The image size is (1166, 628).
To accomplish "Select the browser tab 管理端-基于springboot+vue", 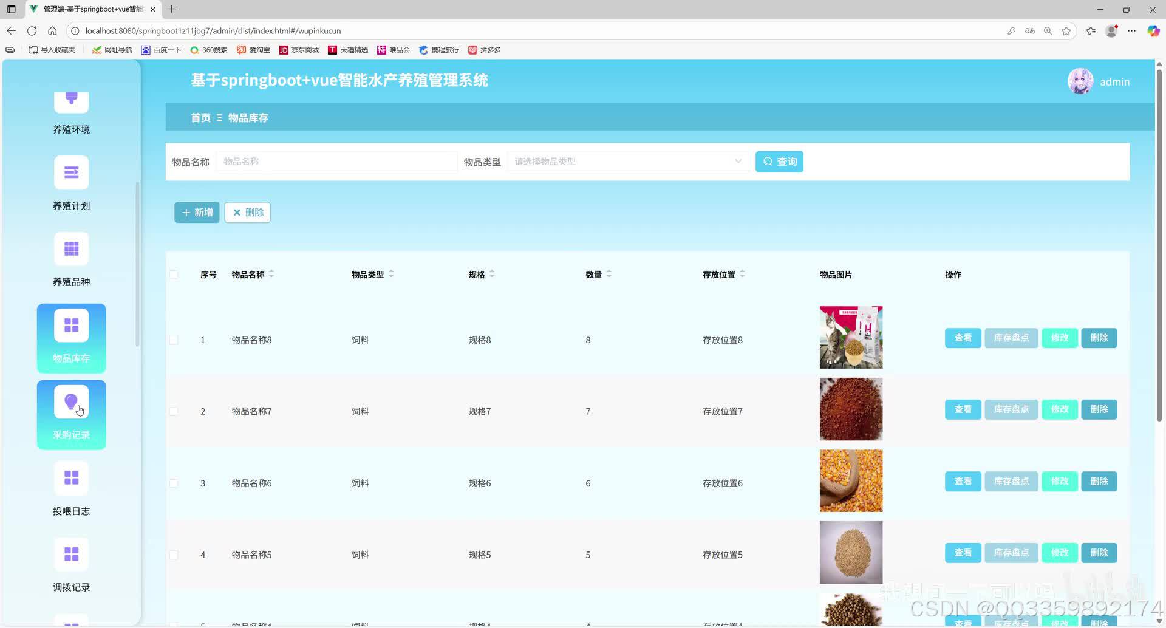I will pos(92,9).
